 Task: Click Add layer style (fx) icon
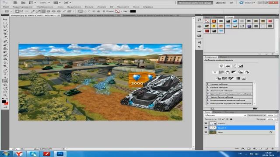coord(243,148)
